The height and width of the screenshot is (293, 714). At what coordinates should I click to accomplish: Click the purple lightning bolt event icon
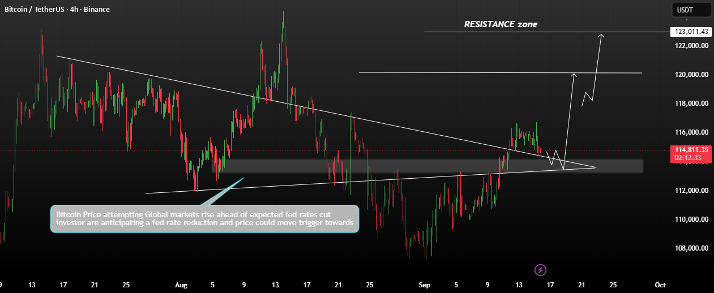[540, 269]
